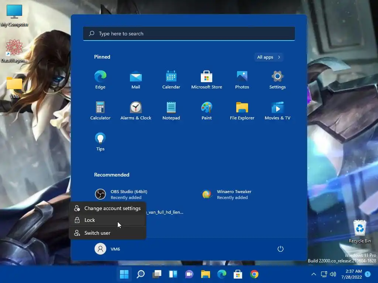Image resolution: width=378 pixels, height=283 pixels.
Task: Launch Google Chrome from the taskbar
Action: (254, 274)
